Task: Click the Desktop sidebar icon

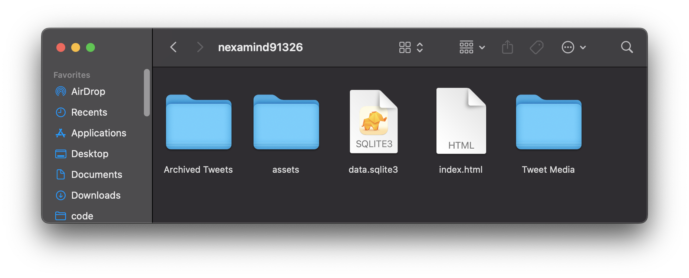Action: 60,153
